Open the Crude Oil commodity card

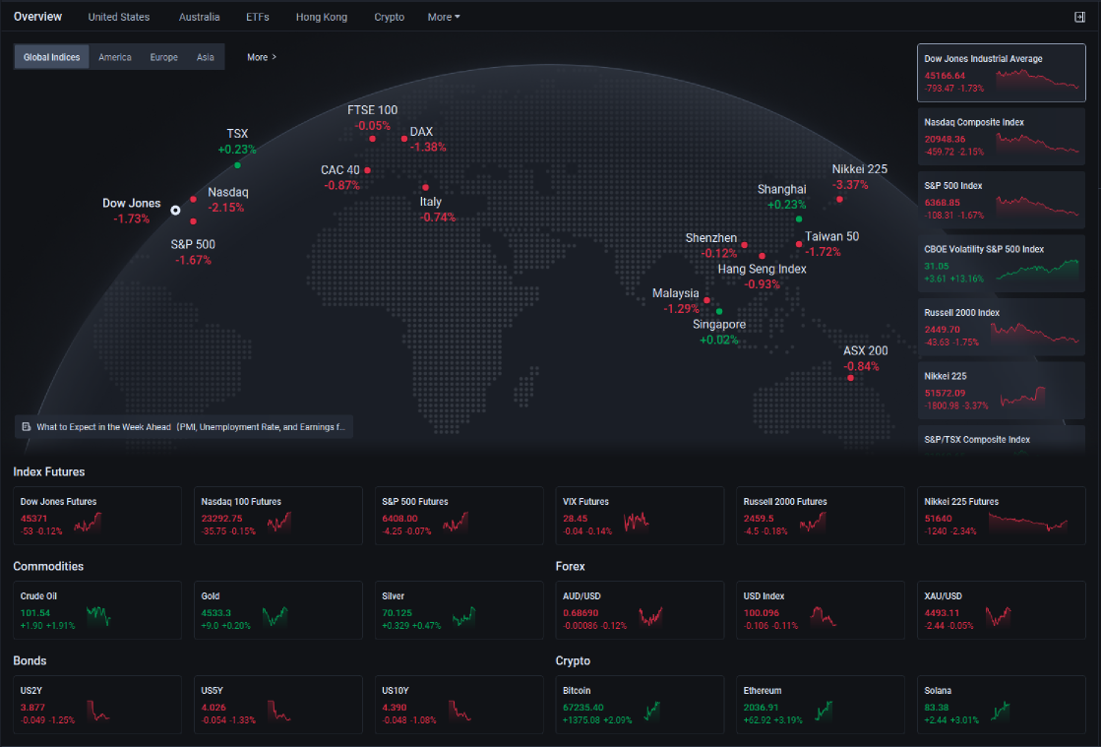click(x=97, y=610)
